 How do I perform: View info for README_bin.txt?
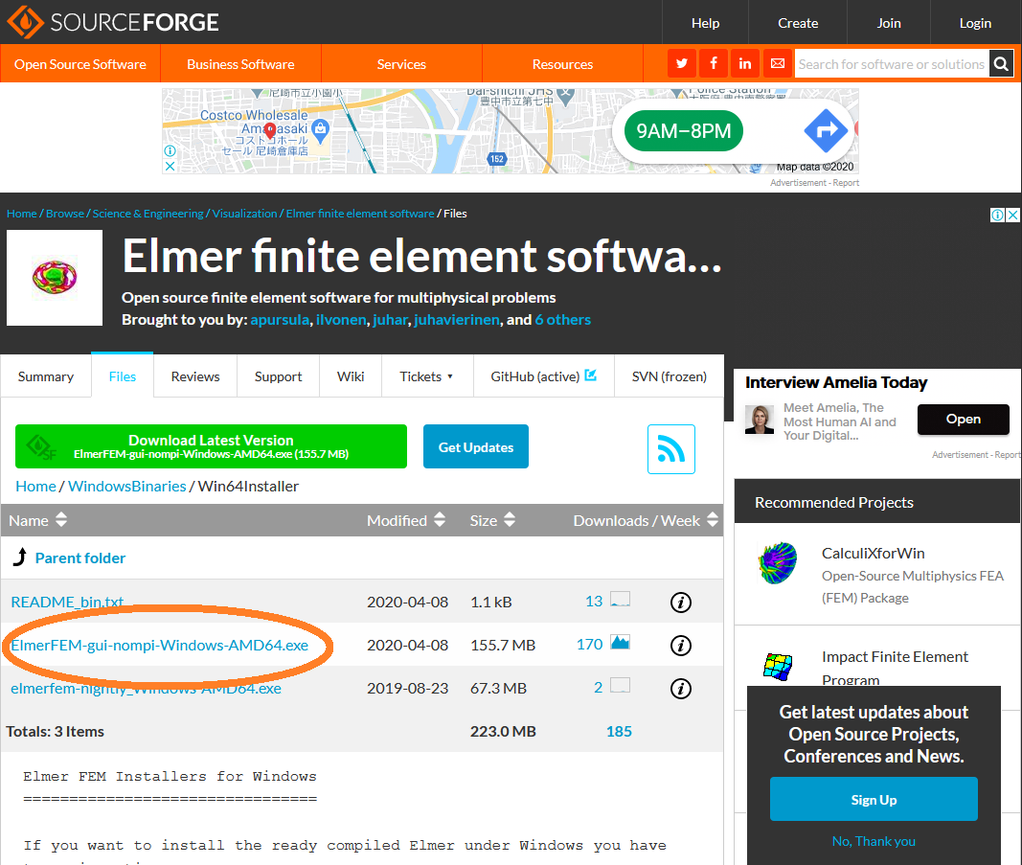(x=680, y=603)
